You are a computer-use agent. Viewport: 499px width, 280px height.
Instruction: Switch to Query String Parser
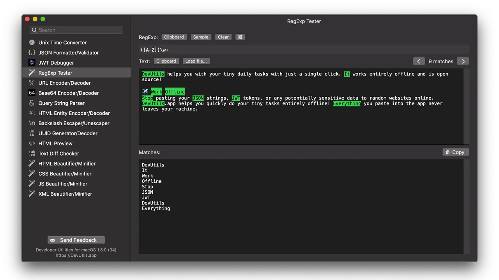76,103
